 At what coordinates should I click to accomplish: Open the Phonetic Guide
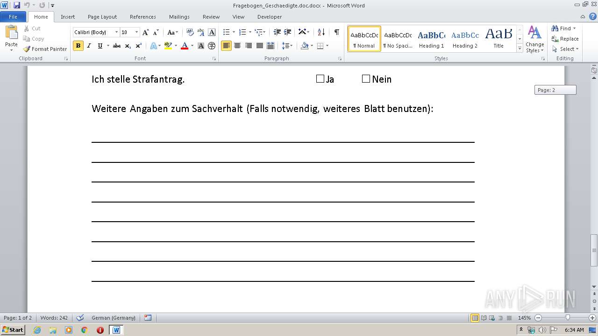(201, 32)
